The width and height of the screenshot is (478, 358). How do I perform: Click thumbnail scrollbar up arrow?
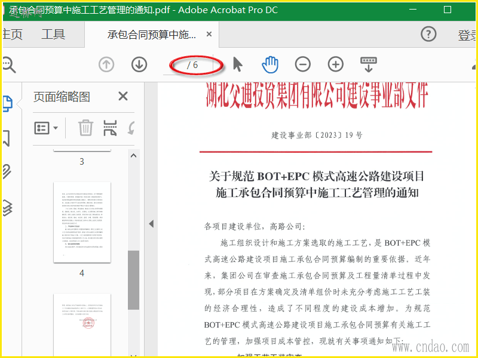[133, 156]
